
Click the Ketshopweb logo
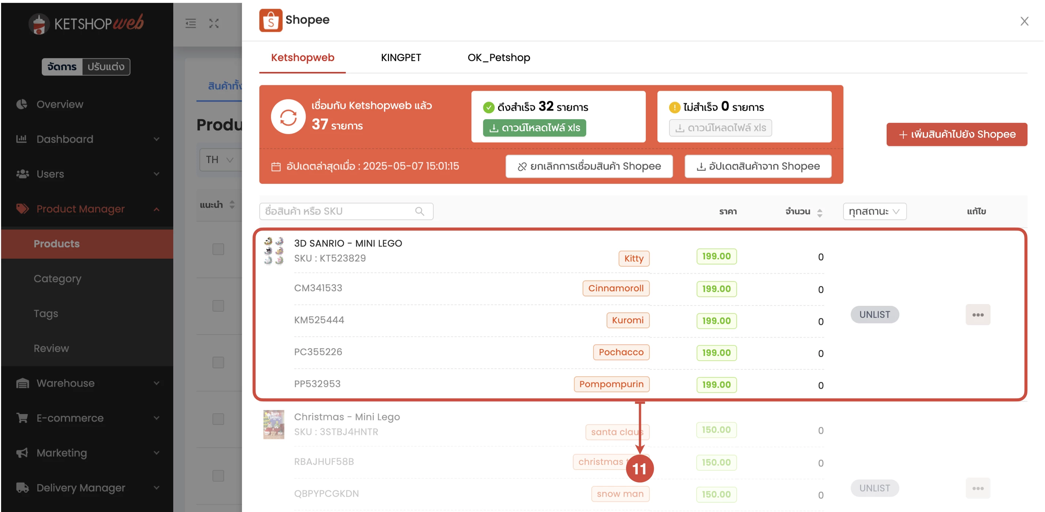86,23
